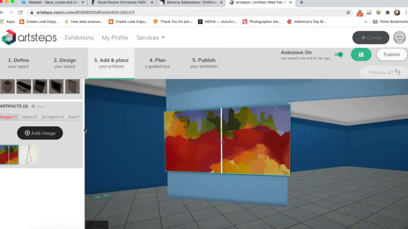
Task: Toggle the Preview off walking mode button
Action: click(x=384, y=72)
